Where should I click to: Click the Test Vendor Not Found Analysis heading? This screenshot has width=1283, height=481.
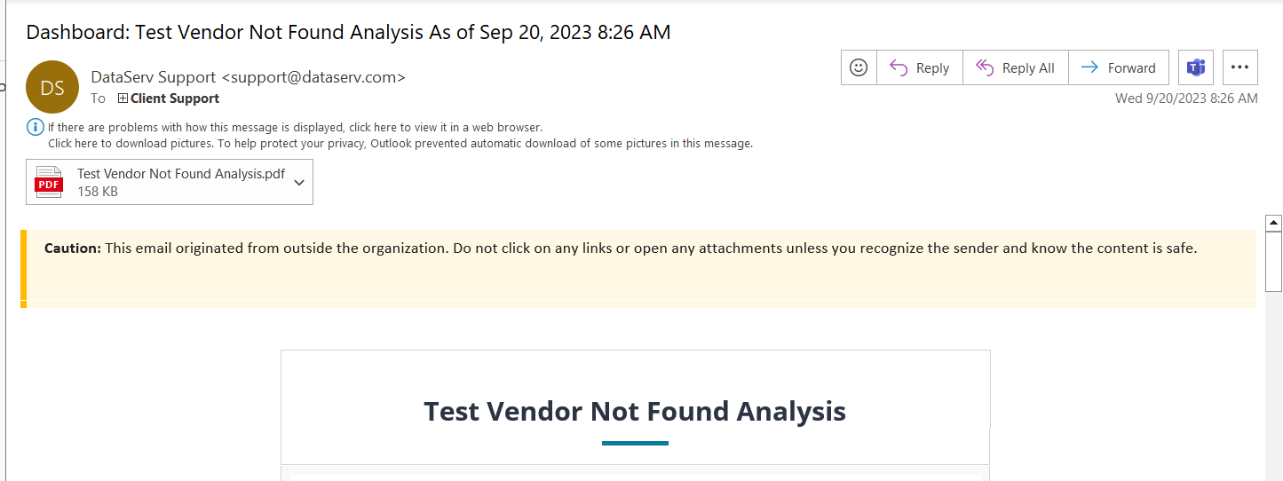pyautogui.click(x=635, y=411)
